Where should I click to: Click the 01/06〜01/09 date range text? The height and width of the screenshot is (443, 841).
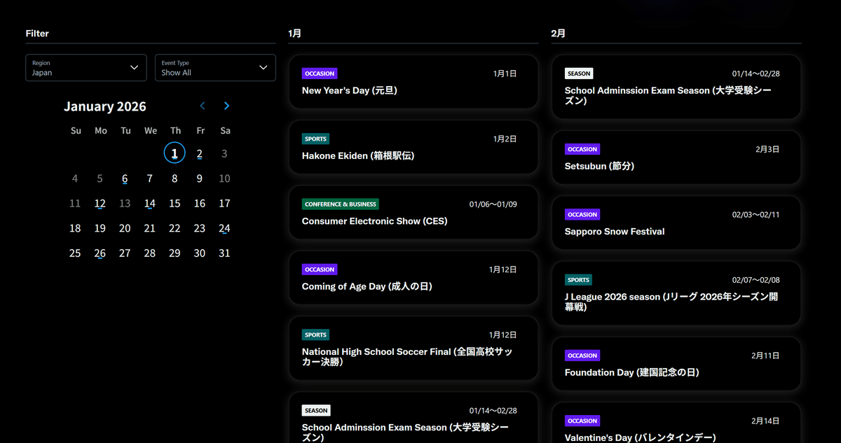click(493, 204)
